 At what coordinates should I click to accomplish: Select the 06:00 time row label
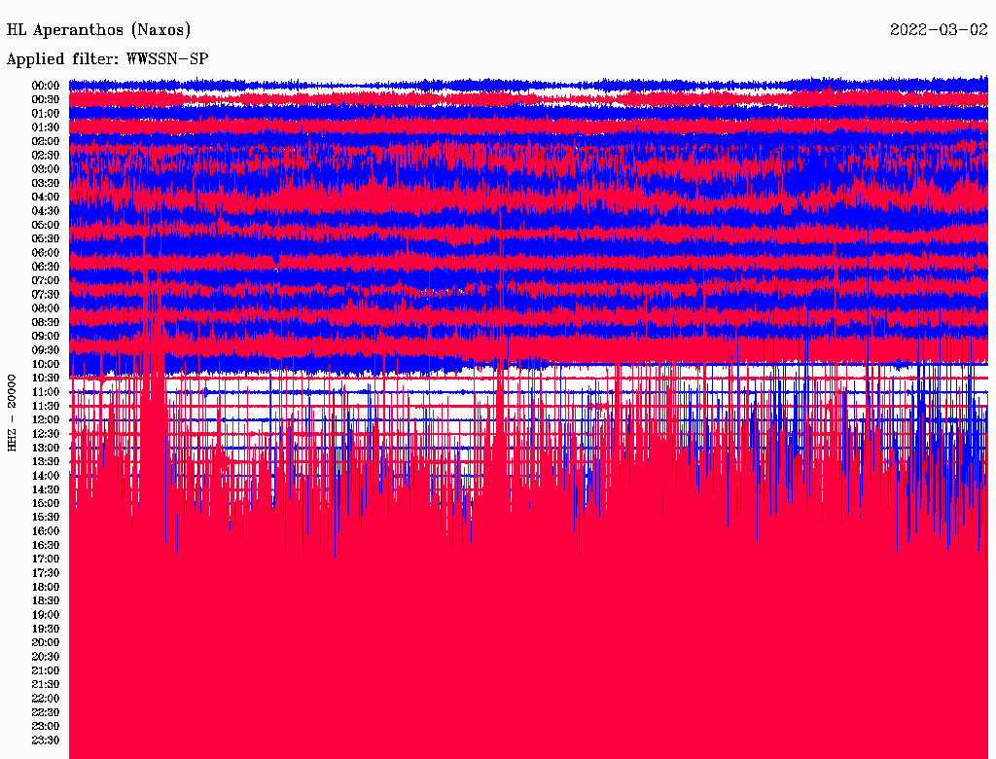46,252
